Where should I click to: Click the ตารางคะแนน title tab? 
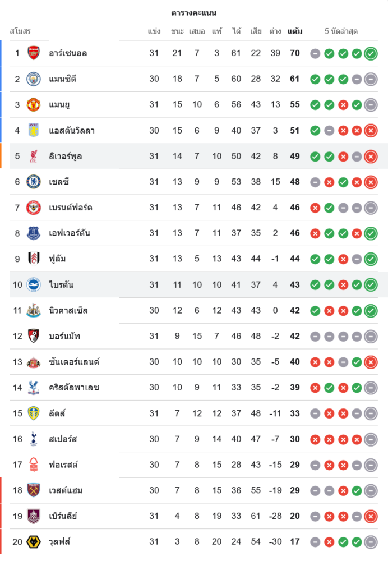(194, 13)
